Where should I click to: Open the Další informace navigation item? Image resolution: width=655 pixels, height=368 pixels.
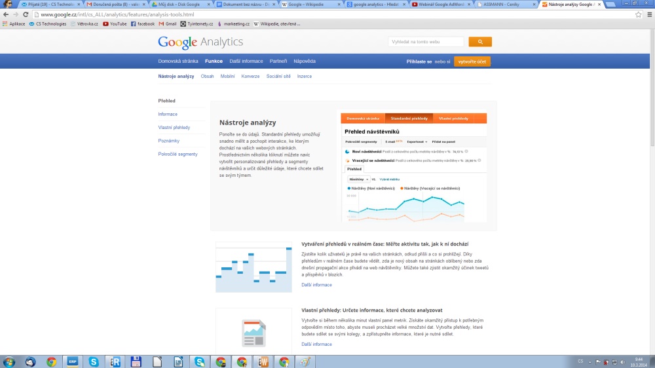[246, 61]
